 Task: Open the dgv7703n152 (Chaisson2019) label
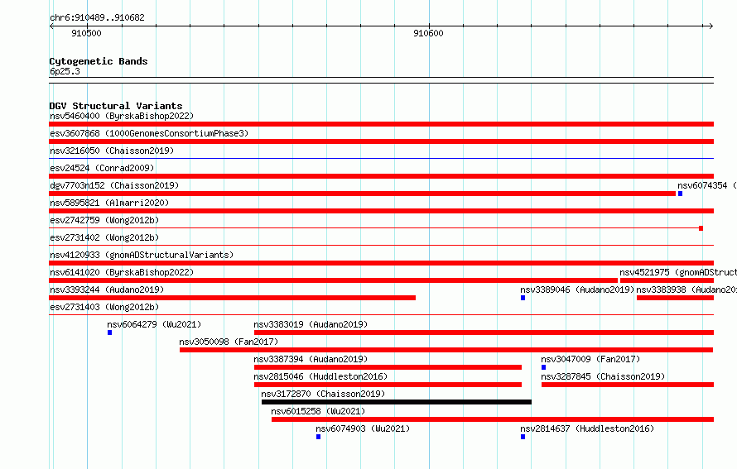pyautogui.click(x=114, y=185)
